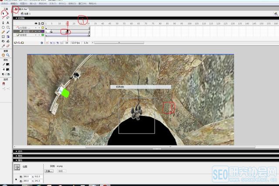Open the last menu in the menu bar
This screenshot has width=279, height=186.
92,3
